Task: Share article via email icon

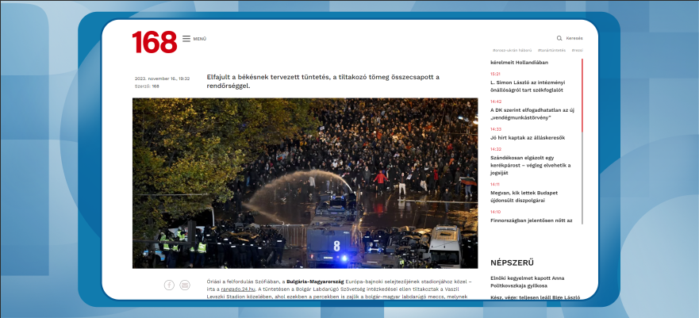Action: pyautogui.click(x=185, y=285)
